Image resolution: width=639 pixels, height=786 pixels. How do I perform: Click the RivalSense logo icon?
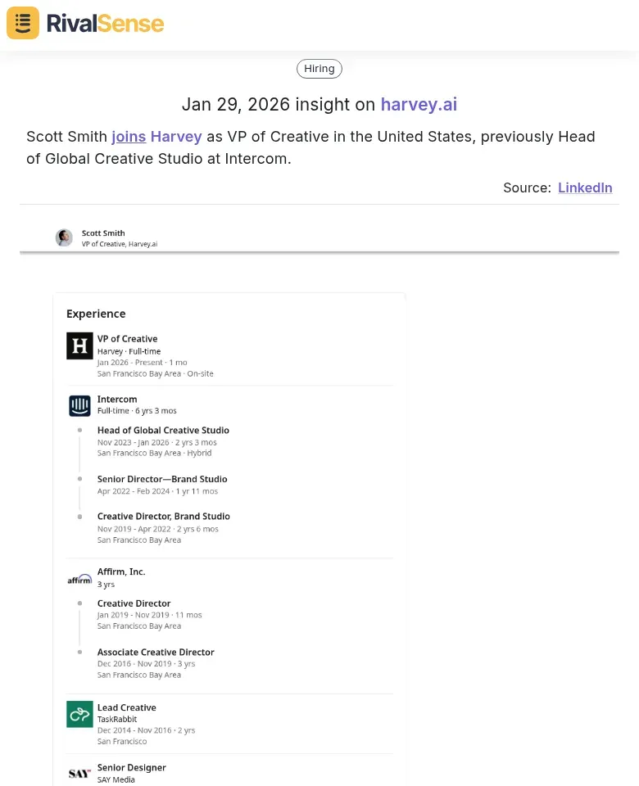[23, 23]
